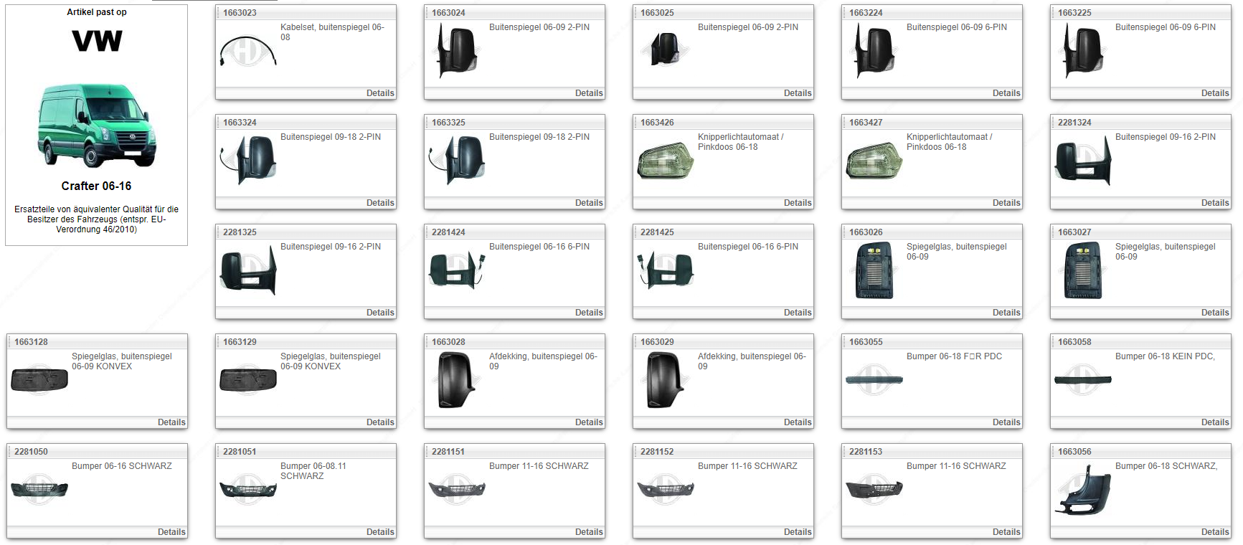Click the convex mirror glass image 1663128
The height and width of the screenshot is (545, 1243).
39,379
